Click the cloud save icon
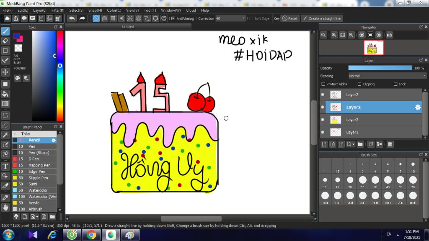The image size is (429, 241). [7, 18]
